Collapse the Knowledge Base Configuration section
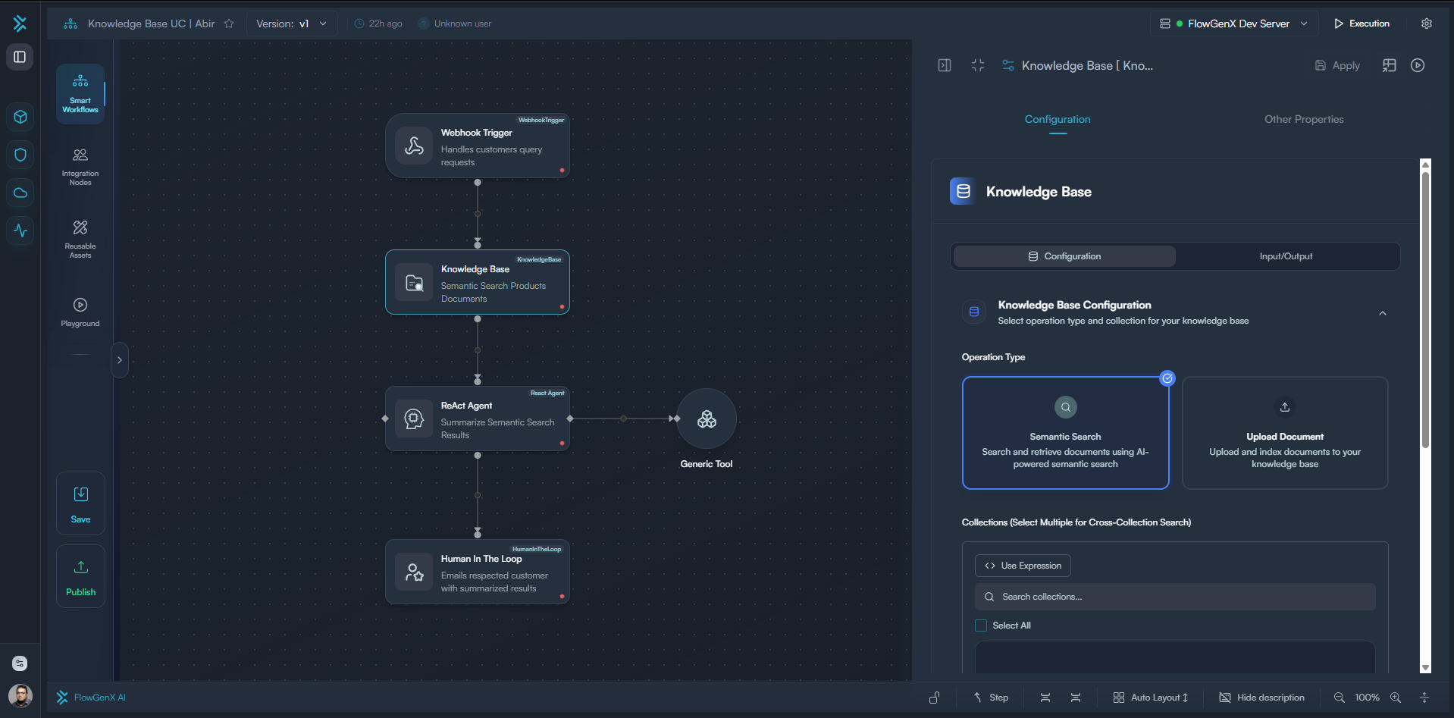Viewport: 1454px width, 718px height. [x=1382, y=313]
